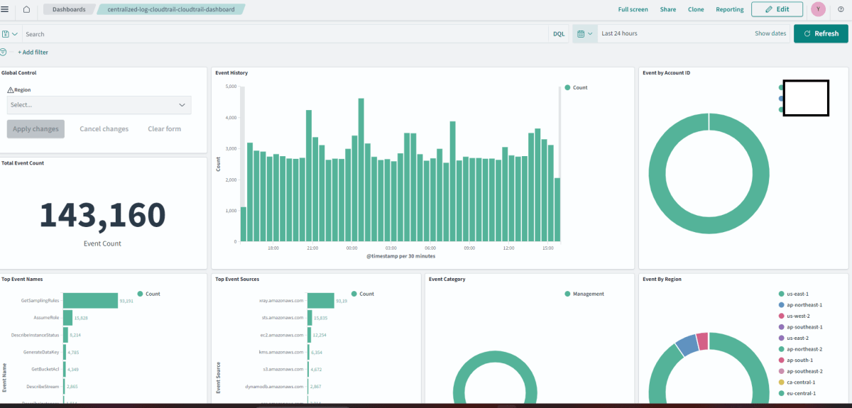The width and height of the screenshot is (852, 408).
Task: Click the sts.amazonaws.com label
Action: (x=283, y=317)
